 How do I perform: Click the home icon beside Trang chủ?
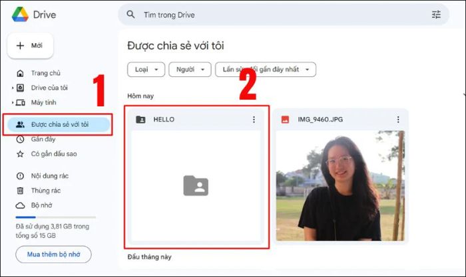click(x=20, y=73)
